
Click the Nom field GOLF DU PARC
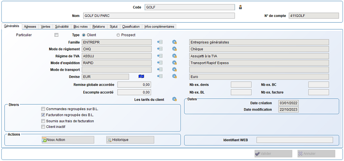coord(159,16)
